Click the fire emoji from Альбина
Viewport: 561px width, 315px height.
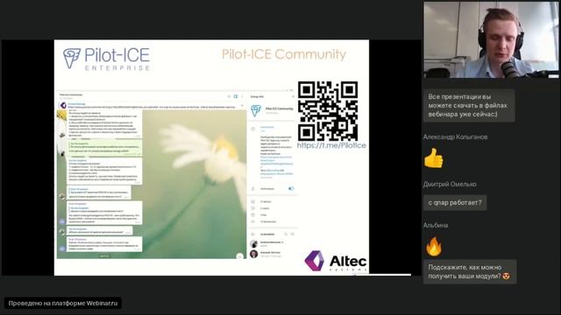tap(434, 247)
